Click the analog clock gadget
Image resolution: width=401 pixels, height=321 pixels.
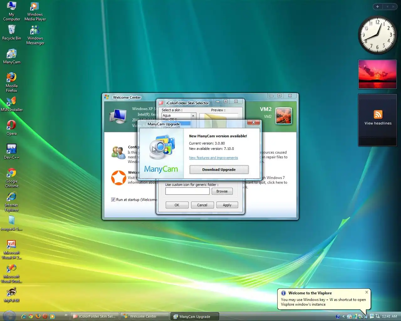378,35
